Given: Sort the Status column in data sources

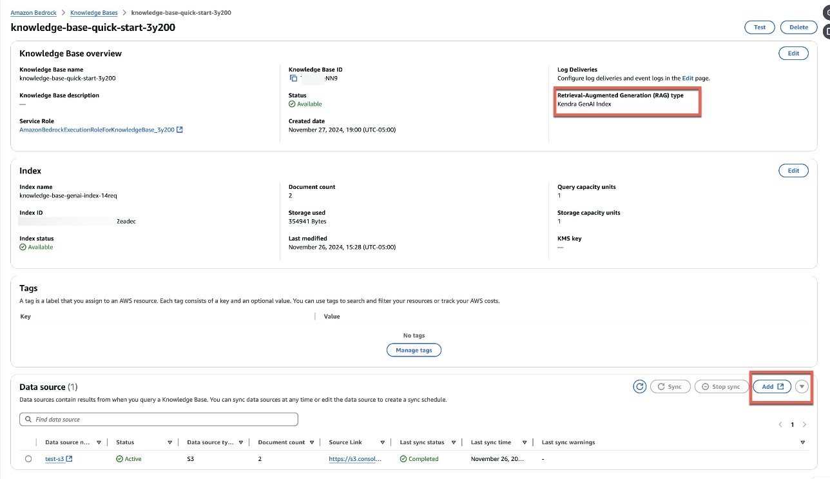Looking at the screenshot, I should tap(169, 442).
